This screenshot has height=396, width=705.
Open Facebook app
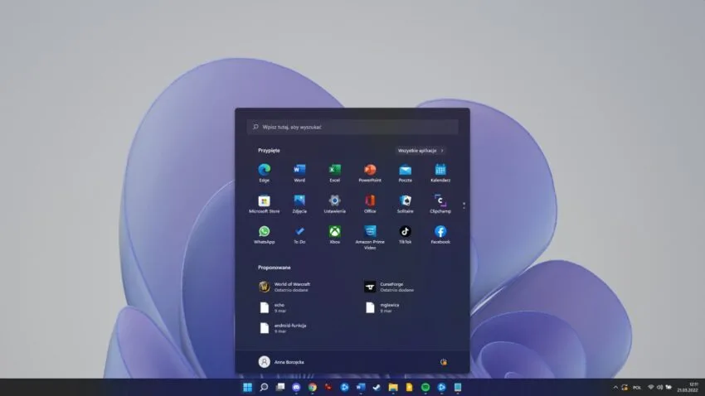click(x=440, y=234)
